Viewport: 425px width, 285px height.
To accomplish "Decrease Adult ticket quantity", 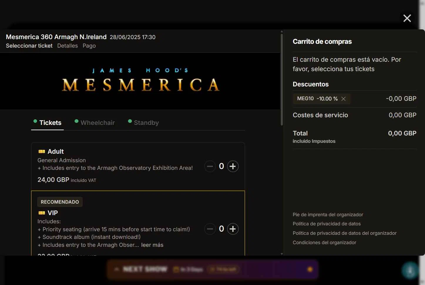I will coord(210,166).
